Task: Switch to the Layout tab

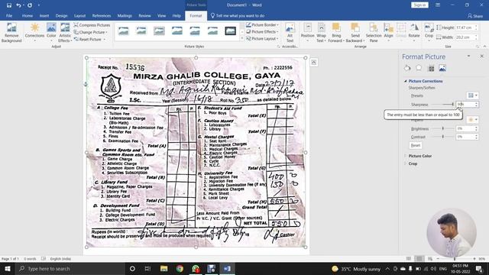Action: point(79,15)
